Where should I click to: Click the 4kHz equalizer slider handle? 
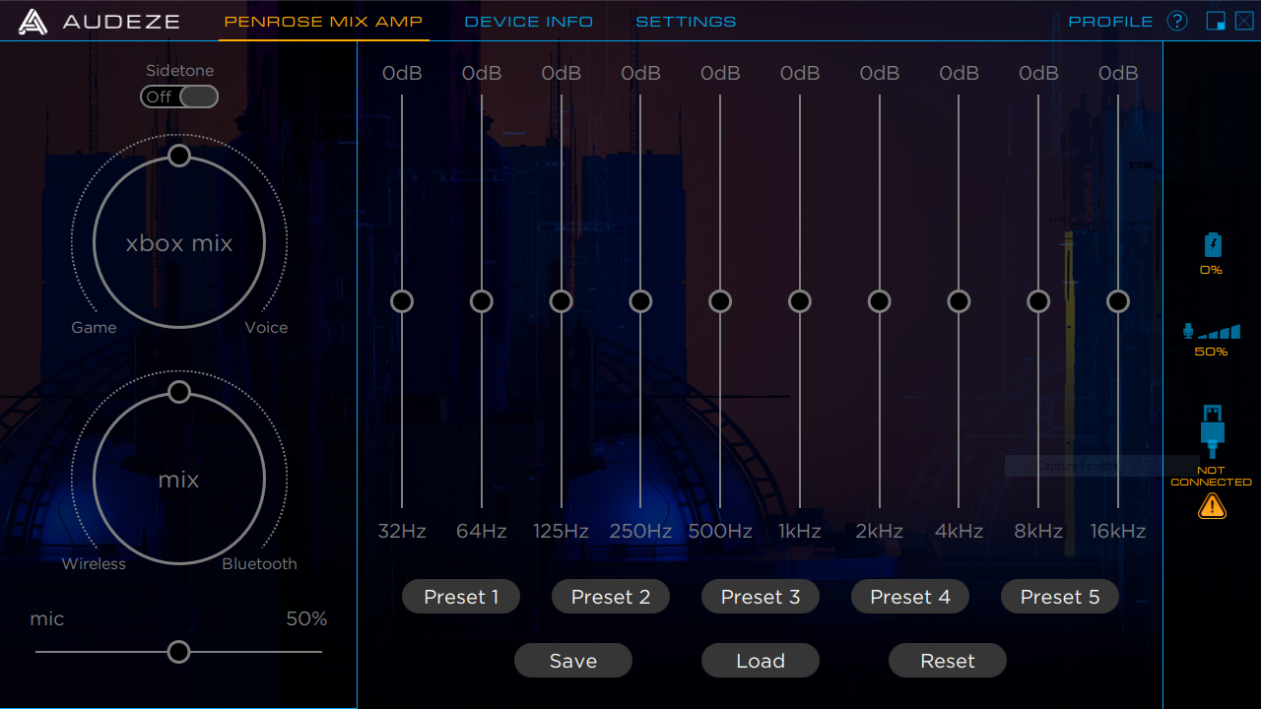coord(959,301)
